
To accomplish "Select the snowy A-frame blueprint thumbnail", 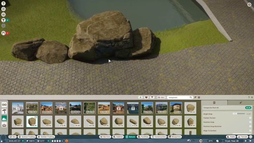I will (17, 108).
